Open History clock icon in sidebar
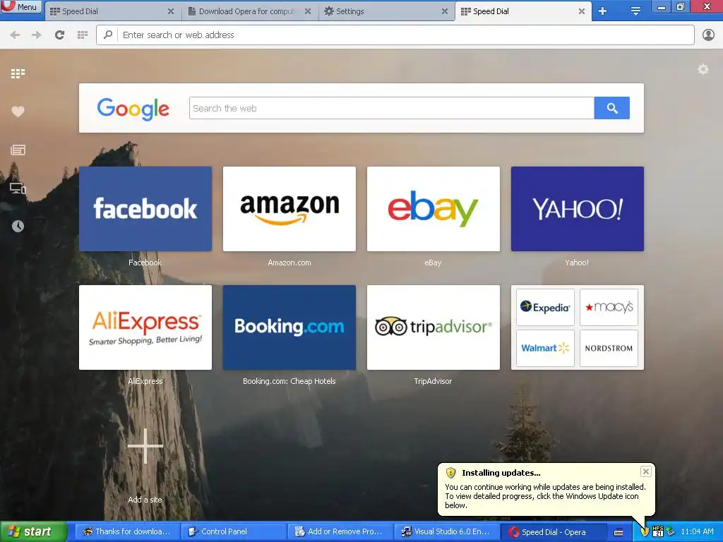 click(18, 227)
